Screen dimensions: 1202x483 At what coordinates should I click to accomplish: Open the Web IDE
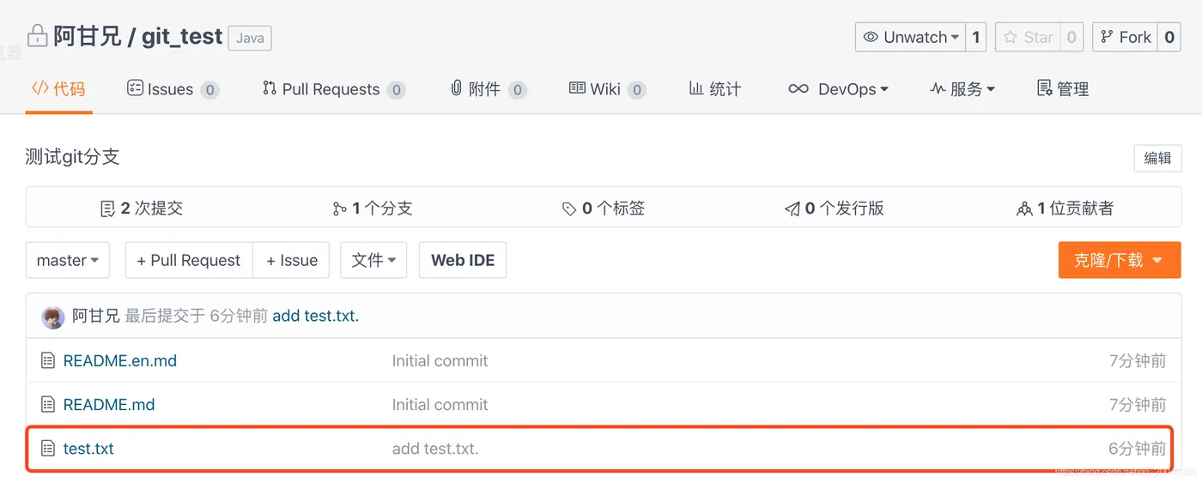(463, 260)
